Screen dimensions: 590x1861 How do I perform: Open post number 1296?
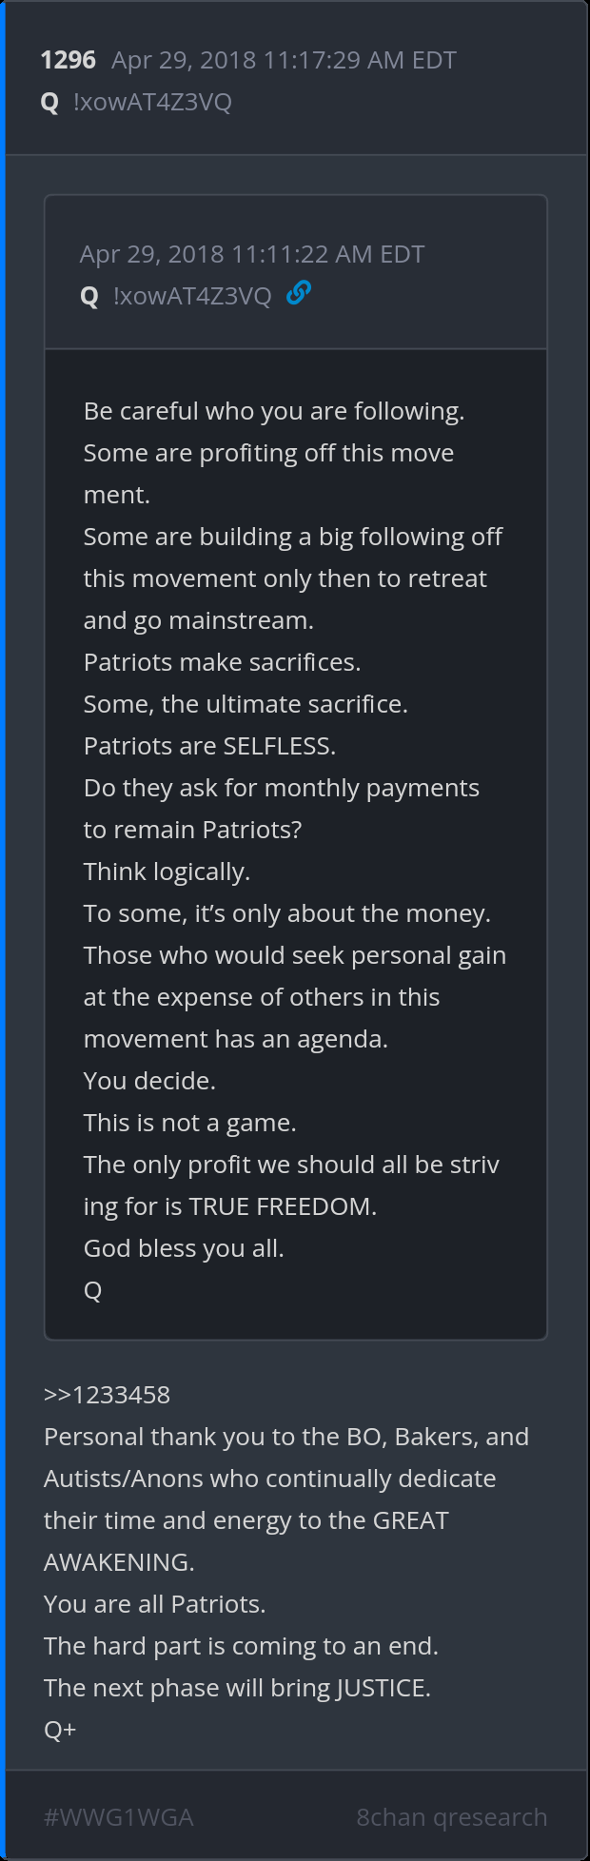click(x=69, y=60)
